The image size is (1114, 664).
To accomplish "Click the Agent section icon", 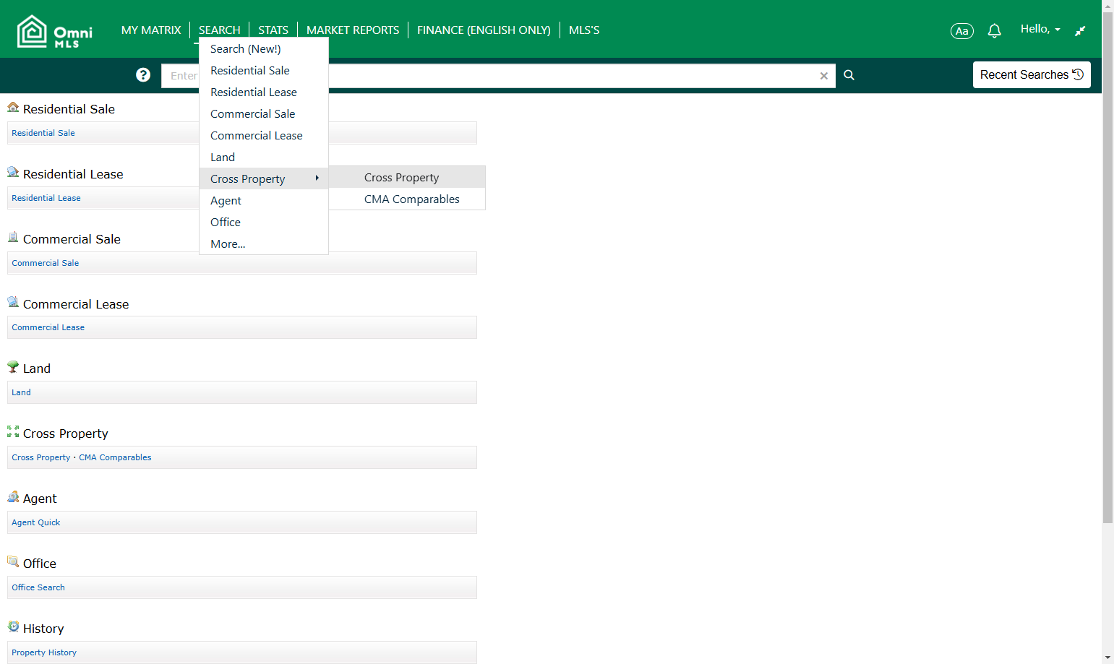I will click(13, 496).
